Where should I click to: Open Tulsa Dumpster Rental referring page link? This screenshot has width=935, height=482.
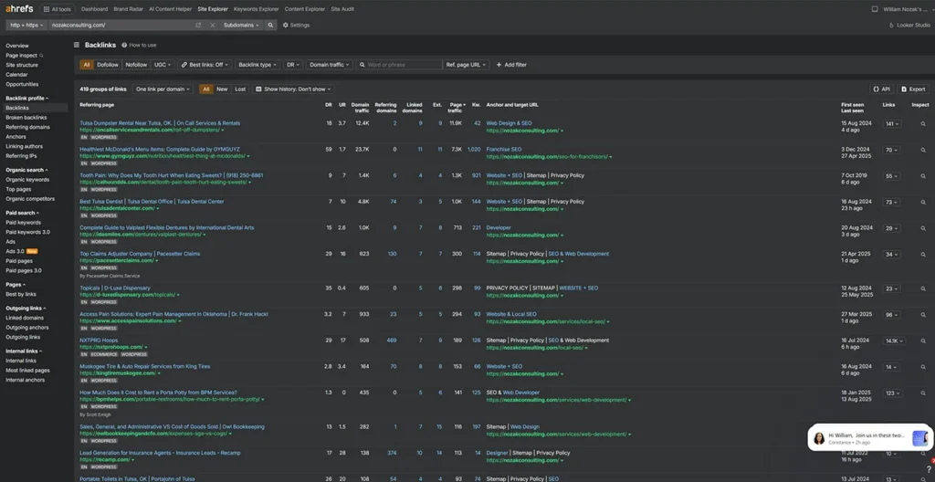(160, 123)
